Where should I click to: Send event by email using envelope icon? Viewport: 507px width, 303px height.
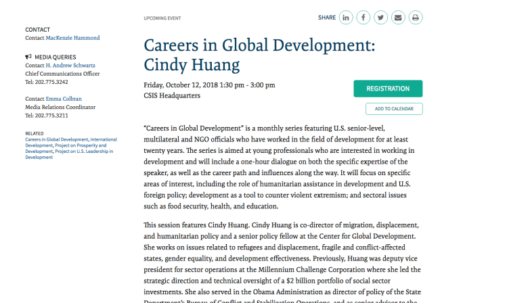click(398, 18)
